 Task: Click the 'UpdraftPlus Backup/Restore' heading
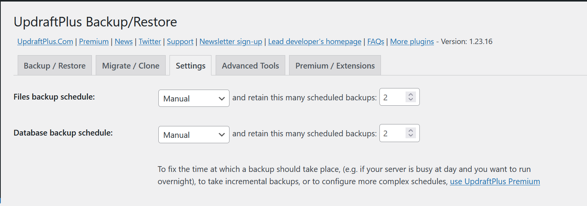95,22
